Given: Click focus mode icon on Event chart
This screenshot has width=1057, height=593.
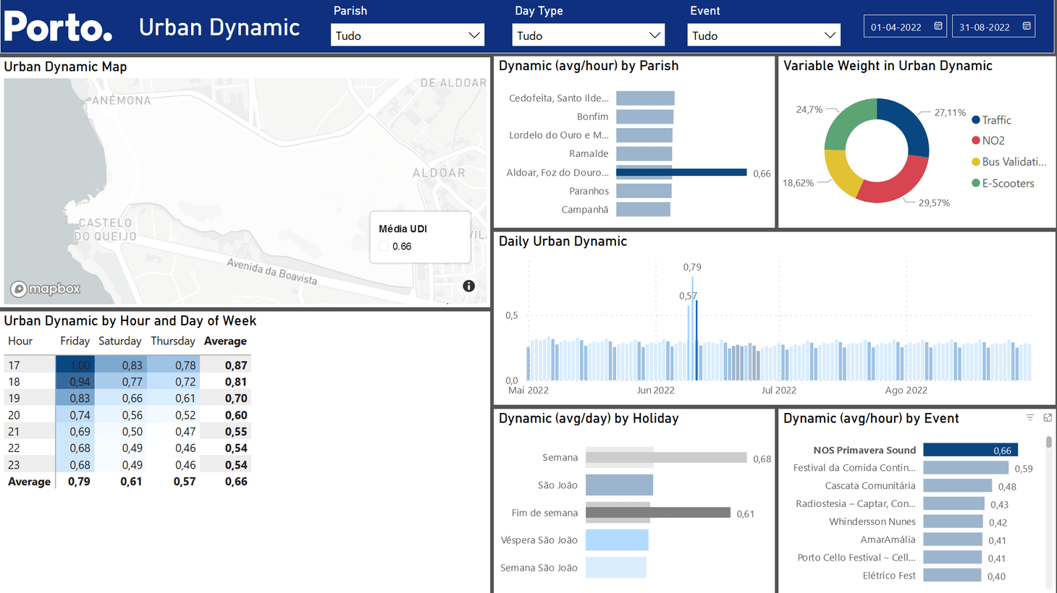Looking at the screenshot, I should tap(1048, 418).
